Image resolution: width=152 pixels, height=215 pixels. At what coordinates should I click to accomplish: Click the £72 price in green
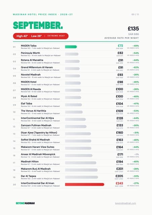point(120,46)
